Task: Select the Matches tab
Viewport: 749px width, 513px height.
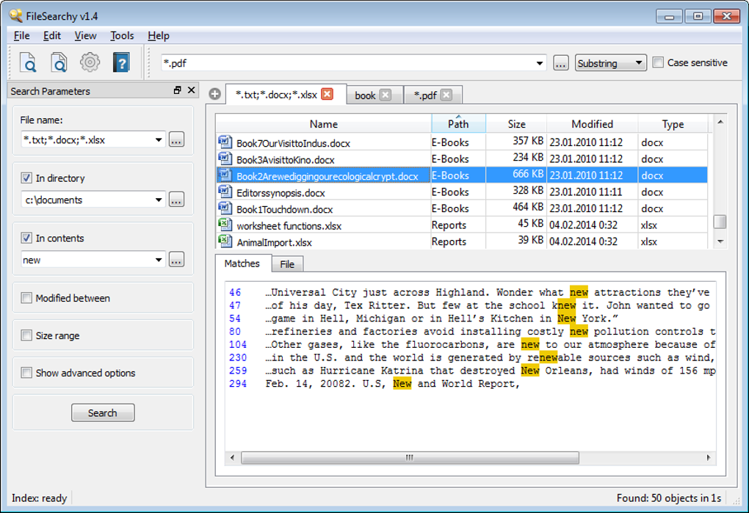Action: click(242, 263)
